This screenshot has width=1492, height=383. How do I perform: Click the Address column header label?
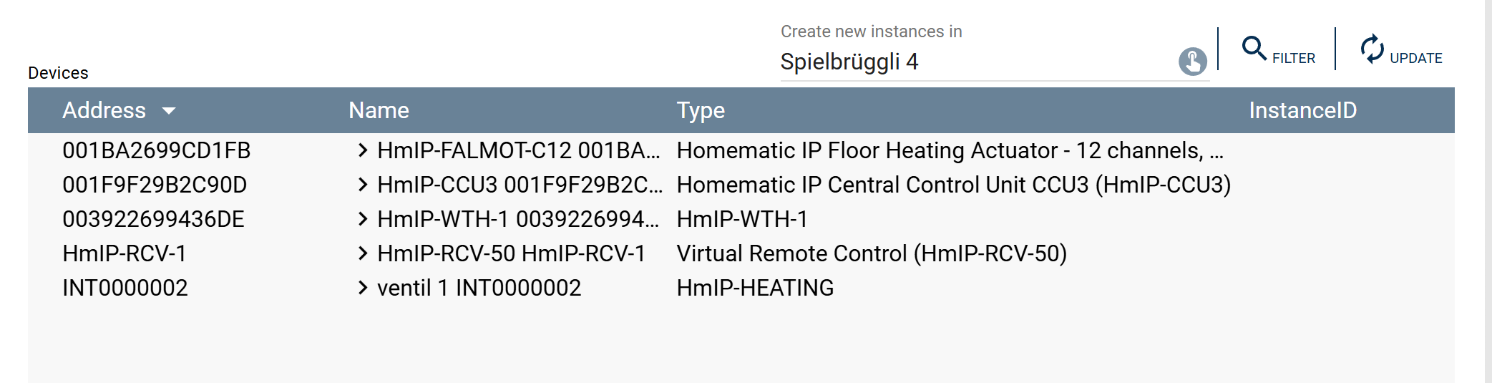tap(104, 111)
